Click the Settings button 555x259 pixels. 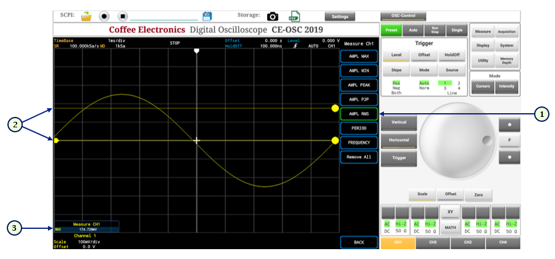pyautogui.click(x=340, y=17)
